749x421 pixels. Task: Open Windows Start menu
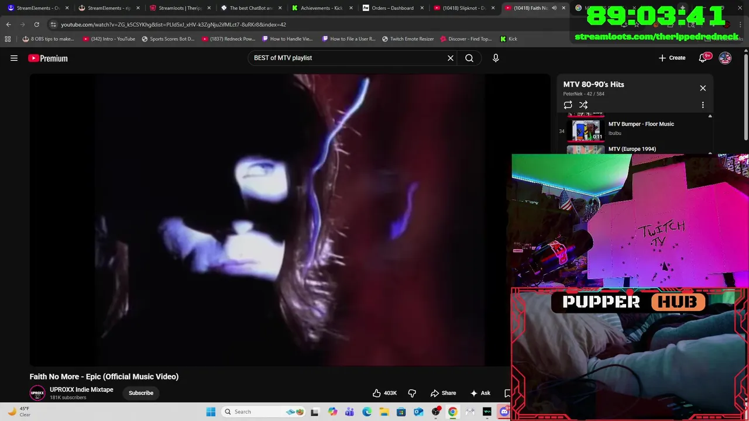pos(211,412)
